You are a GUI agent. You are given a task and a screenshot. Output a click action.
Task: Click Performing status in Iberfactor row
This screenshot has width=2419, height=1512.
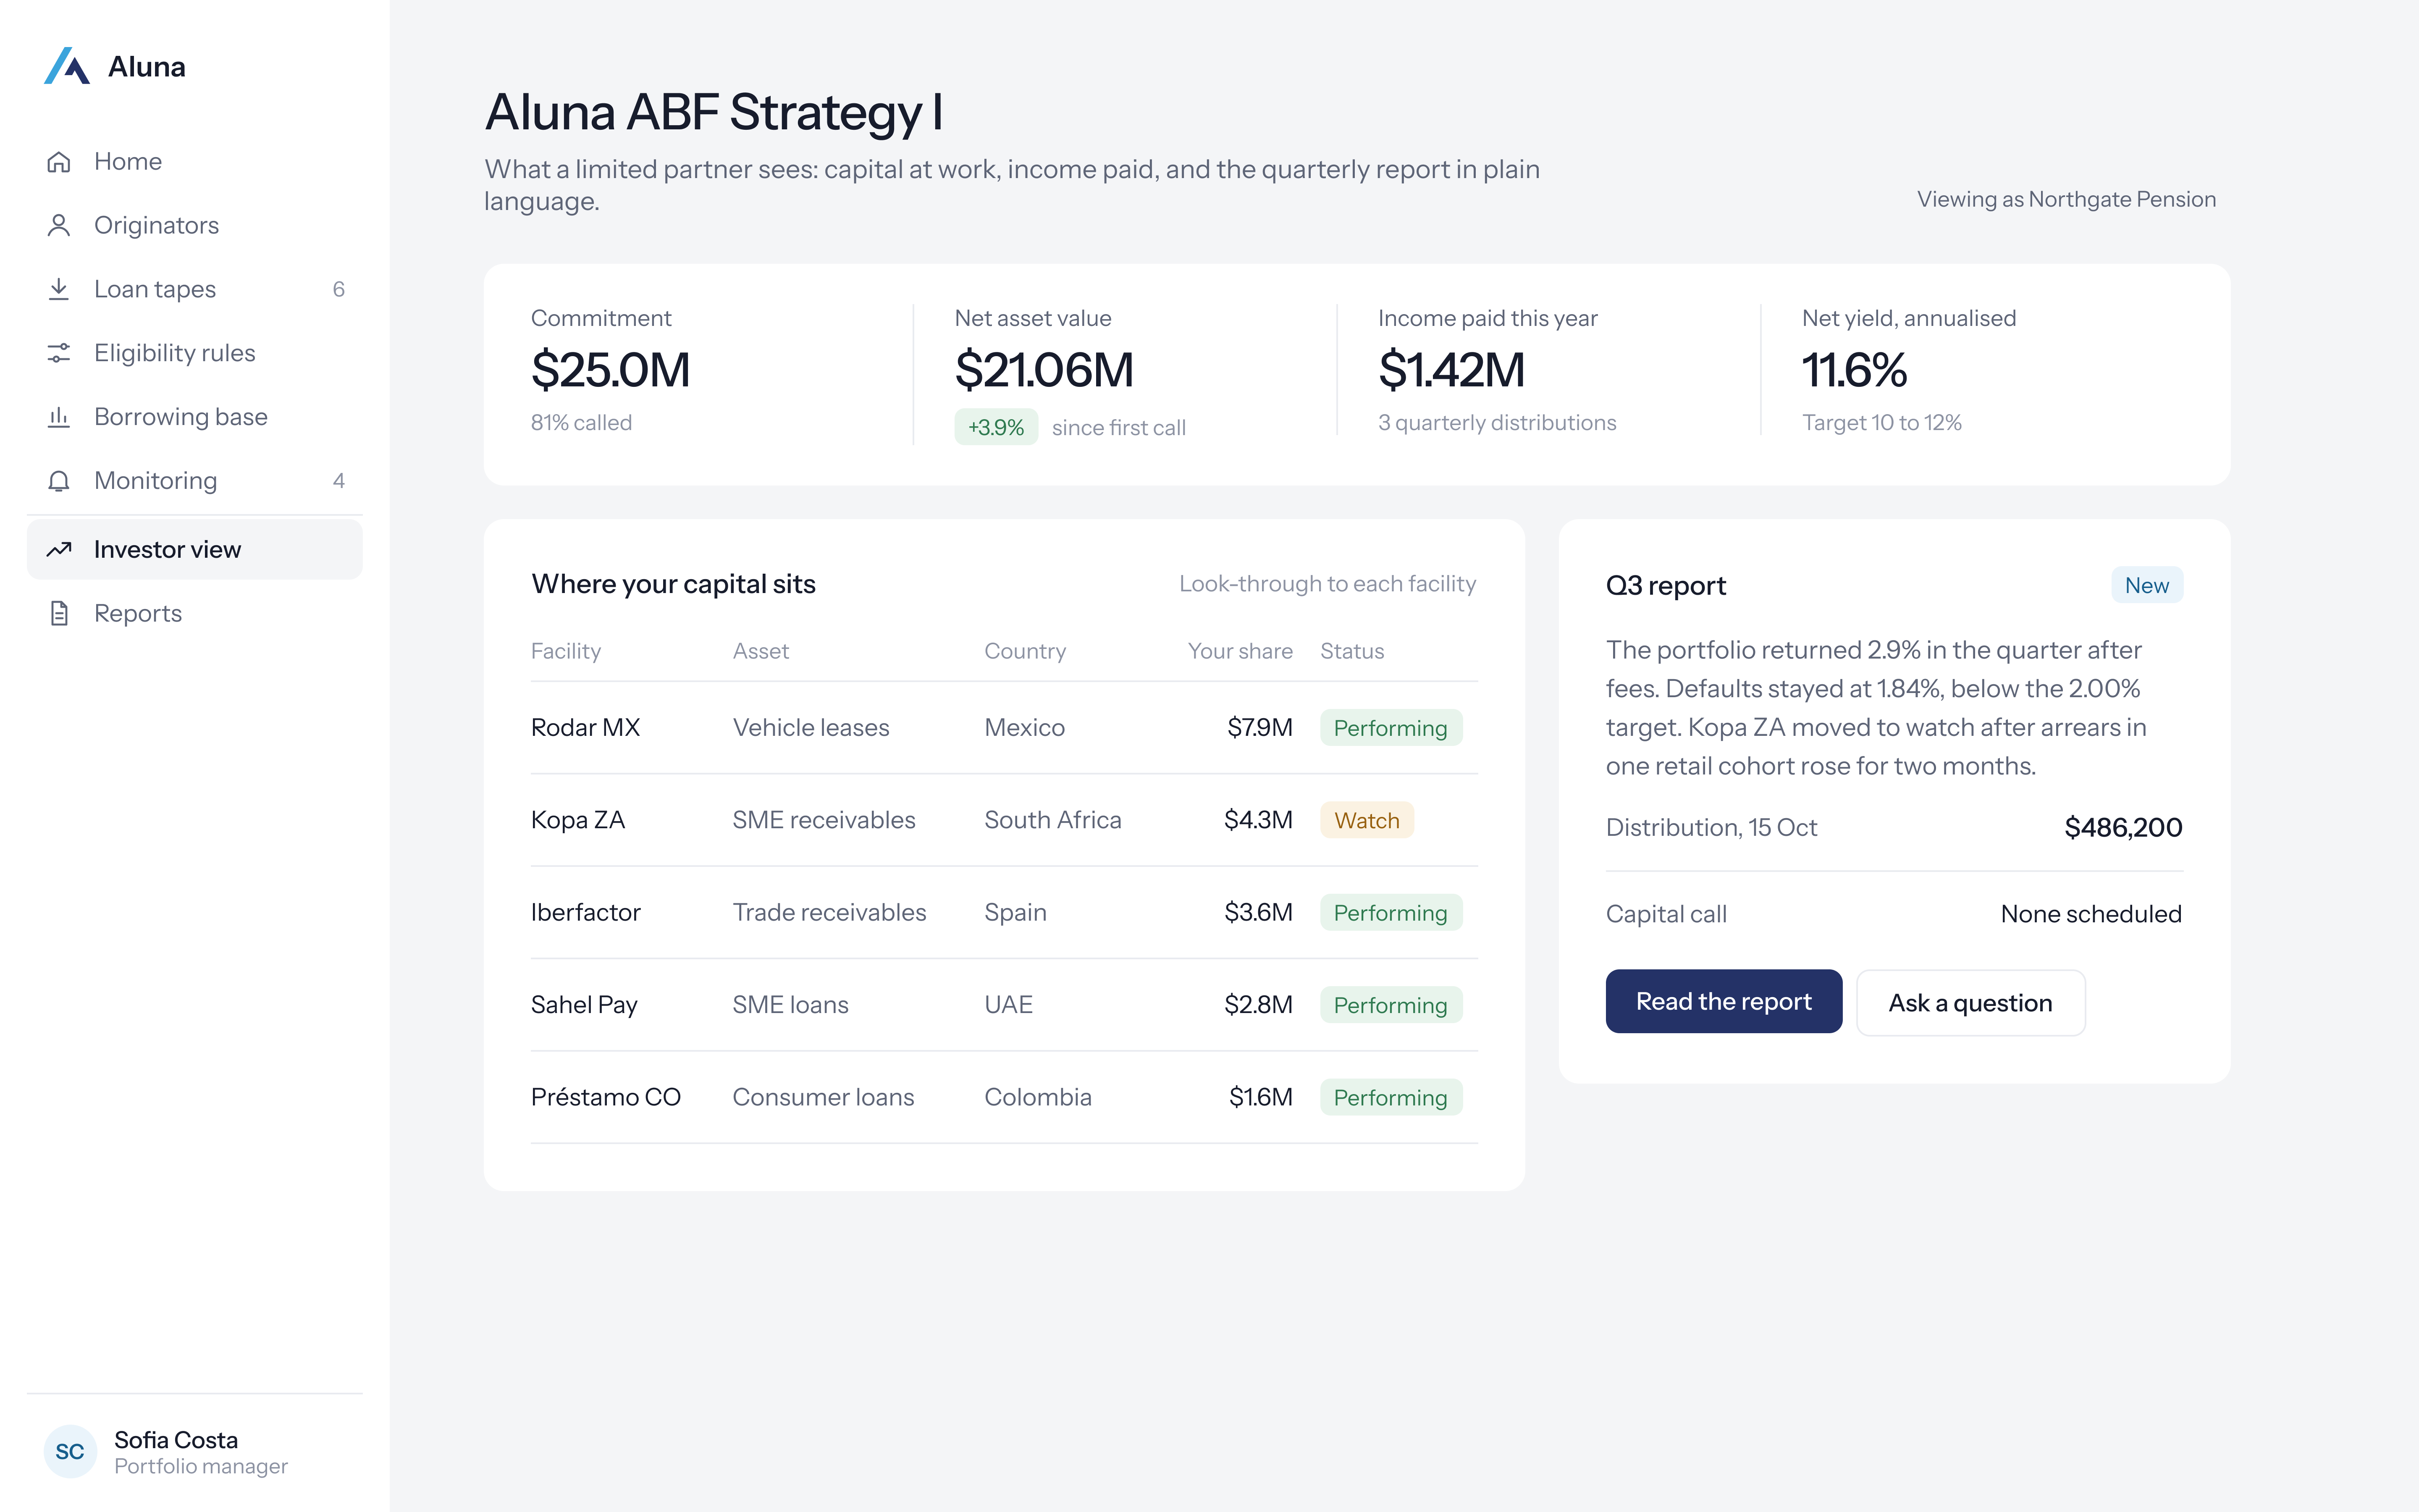point(1391,912)
